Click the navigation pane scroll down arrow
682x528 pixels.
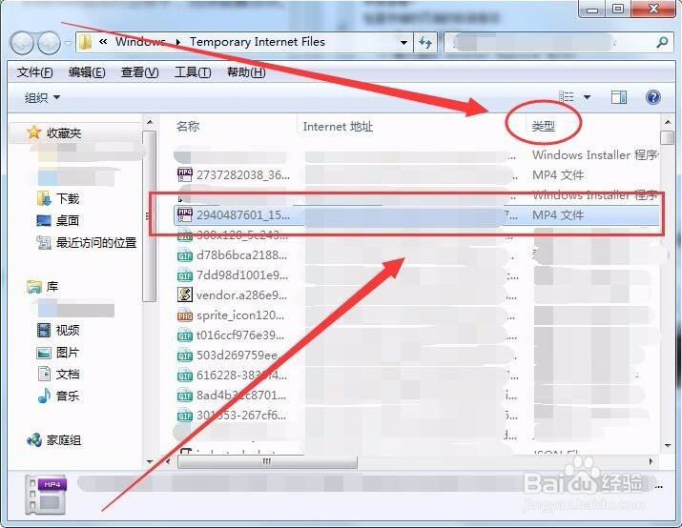(150, 461)
